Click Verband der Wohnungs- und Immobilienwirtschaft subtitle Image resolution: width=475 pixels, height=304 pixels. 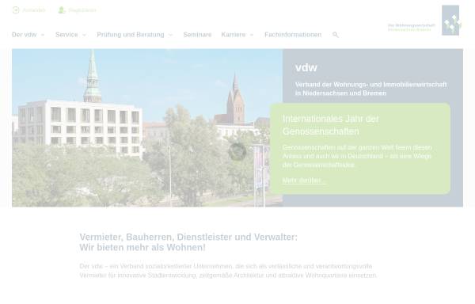[371, 89]
